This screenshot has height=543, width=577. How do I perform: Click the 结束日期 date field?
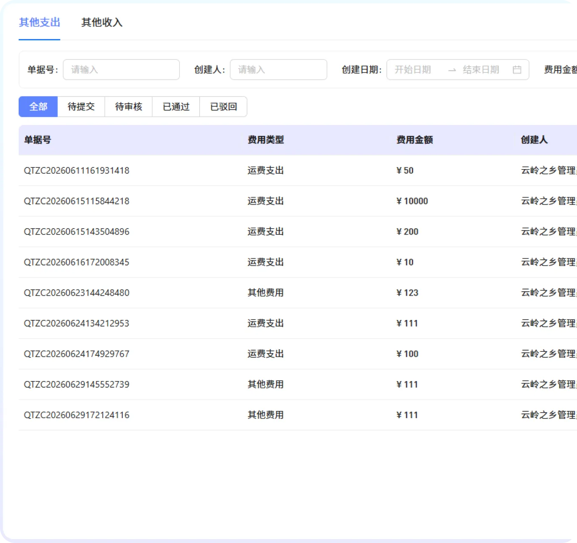click(x=481, y=70)
